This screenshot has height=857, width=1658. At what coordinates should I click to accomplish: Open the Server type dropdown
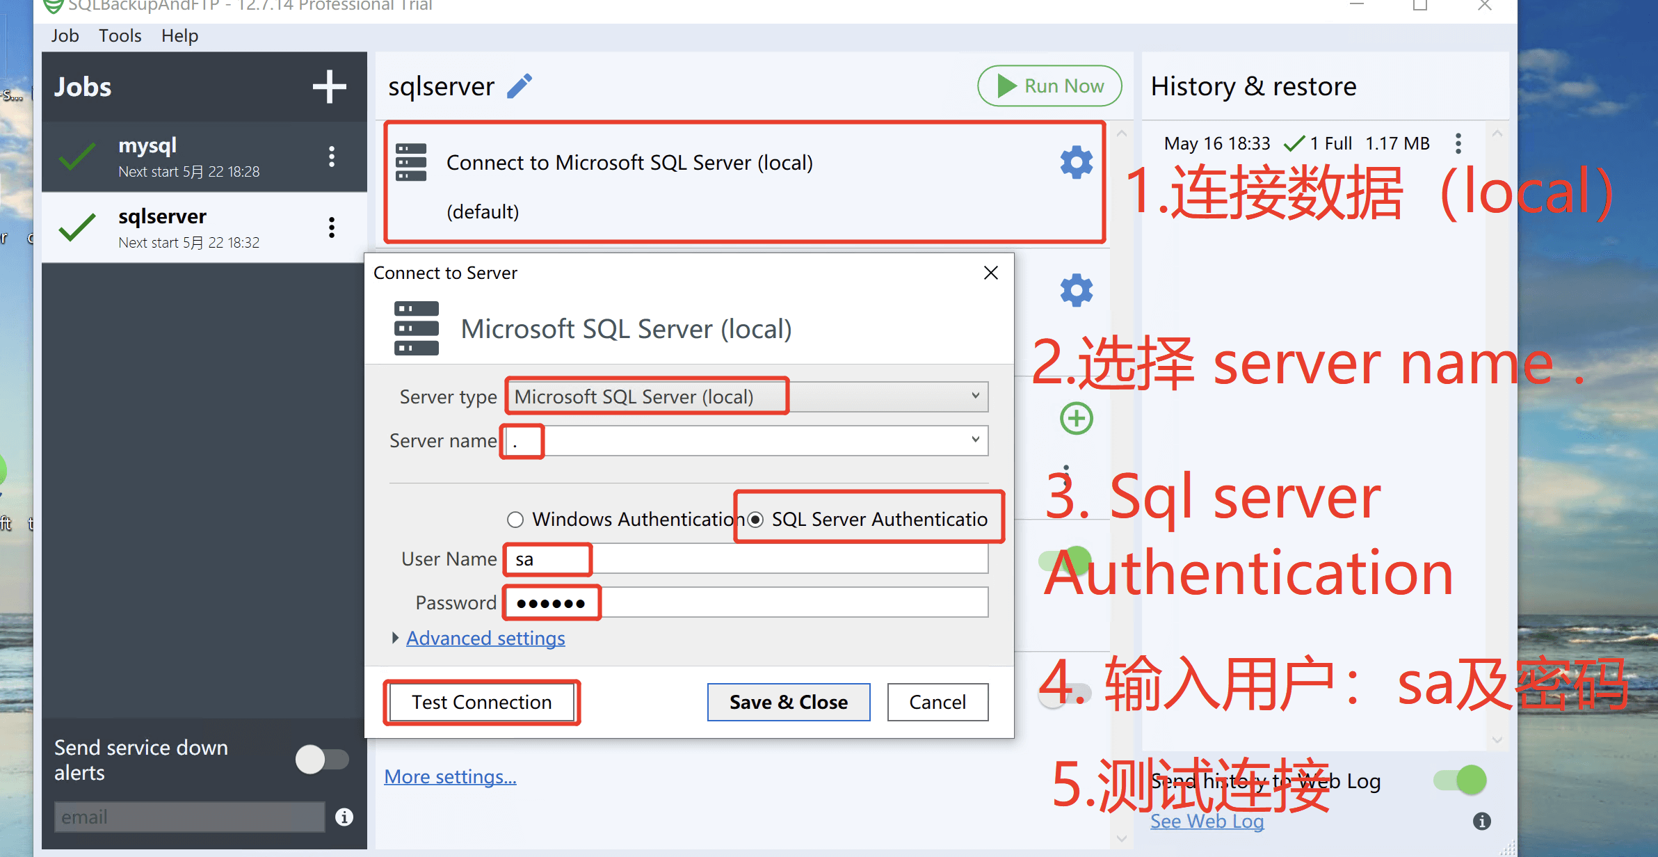(747, 397)
